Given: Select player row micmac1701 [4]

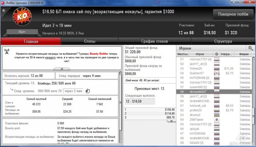Looking at the screenshot, I should [214, 59].
